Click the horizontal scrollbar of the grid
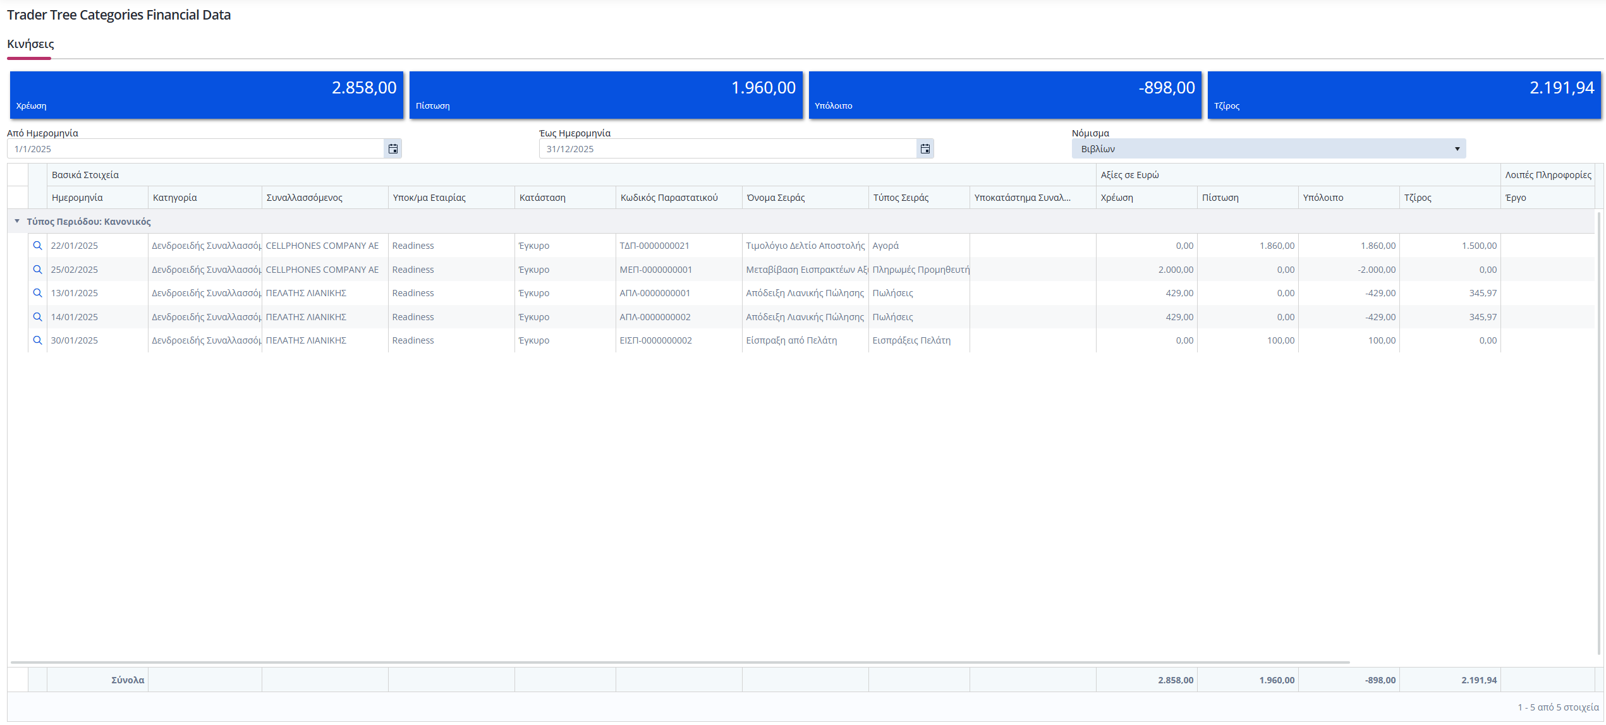 [x=680, y=662]
